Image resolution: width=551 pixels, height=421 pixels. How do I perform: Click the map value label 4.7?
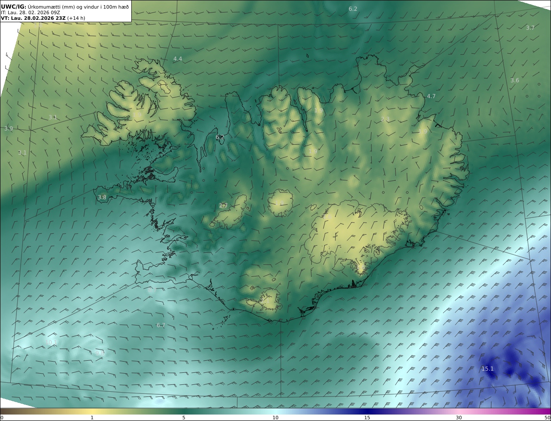(431, 96)
